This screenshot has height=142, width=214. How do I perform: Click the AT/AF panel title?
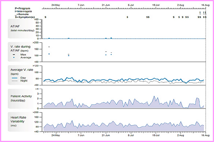click(x=15, y=26)
